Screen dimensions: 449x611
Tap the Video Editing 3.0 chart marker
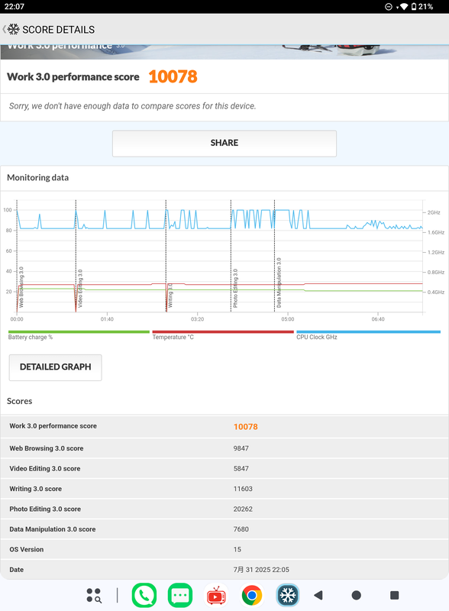point(80,289)
